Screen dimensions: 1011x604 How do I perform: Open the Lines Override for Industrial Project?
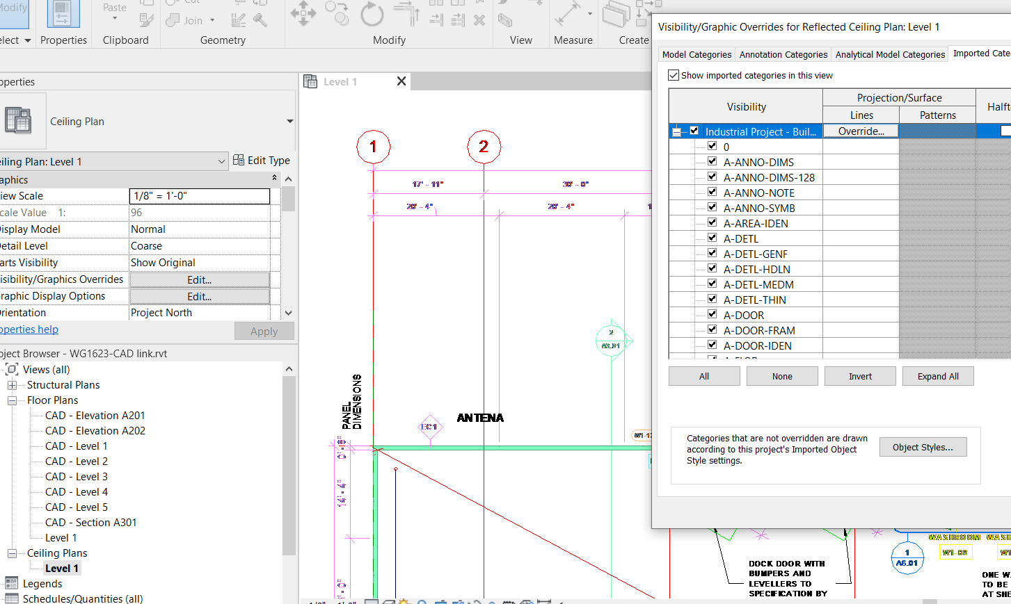(x=861, y=131)
